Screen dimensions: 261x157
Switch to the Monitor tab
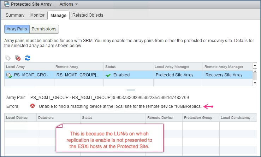click(37, 15)
